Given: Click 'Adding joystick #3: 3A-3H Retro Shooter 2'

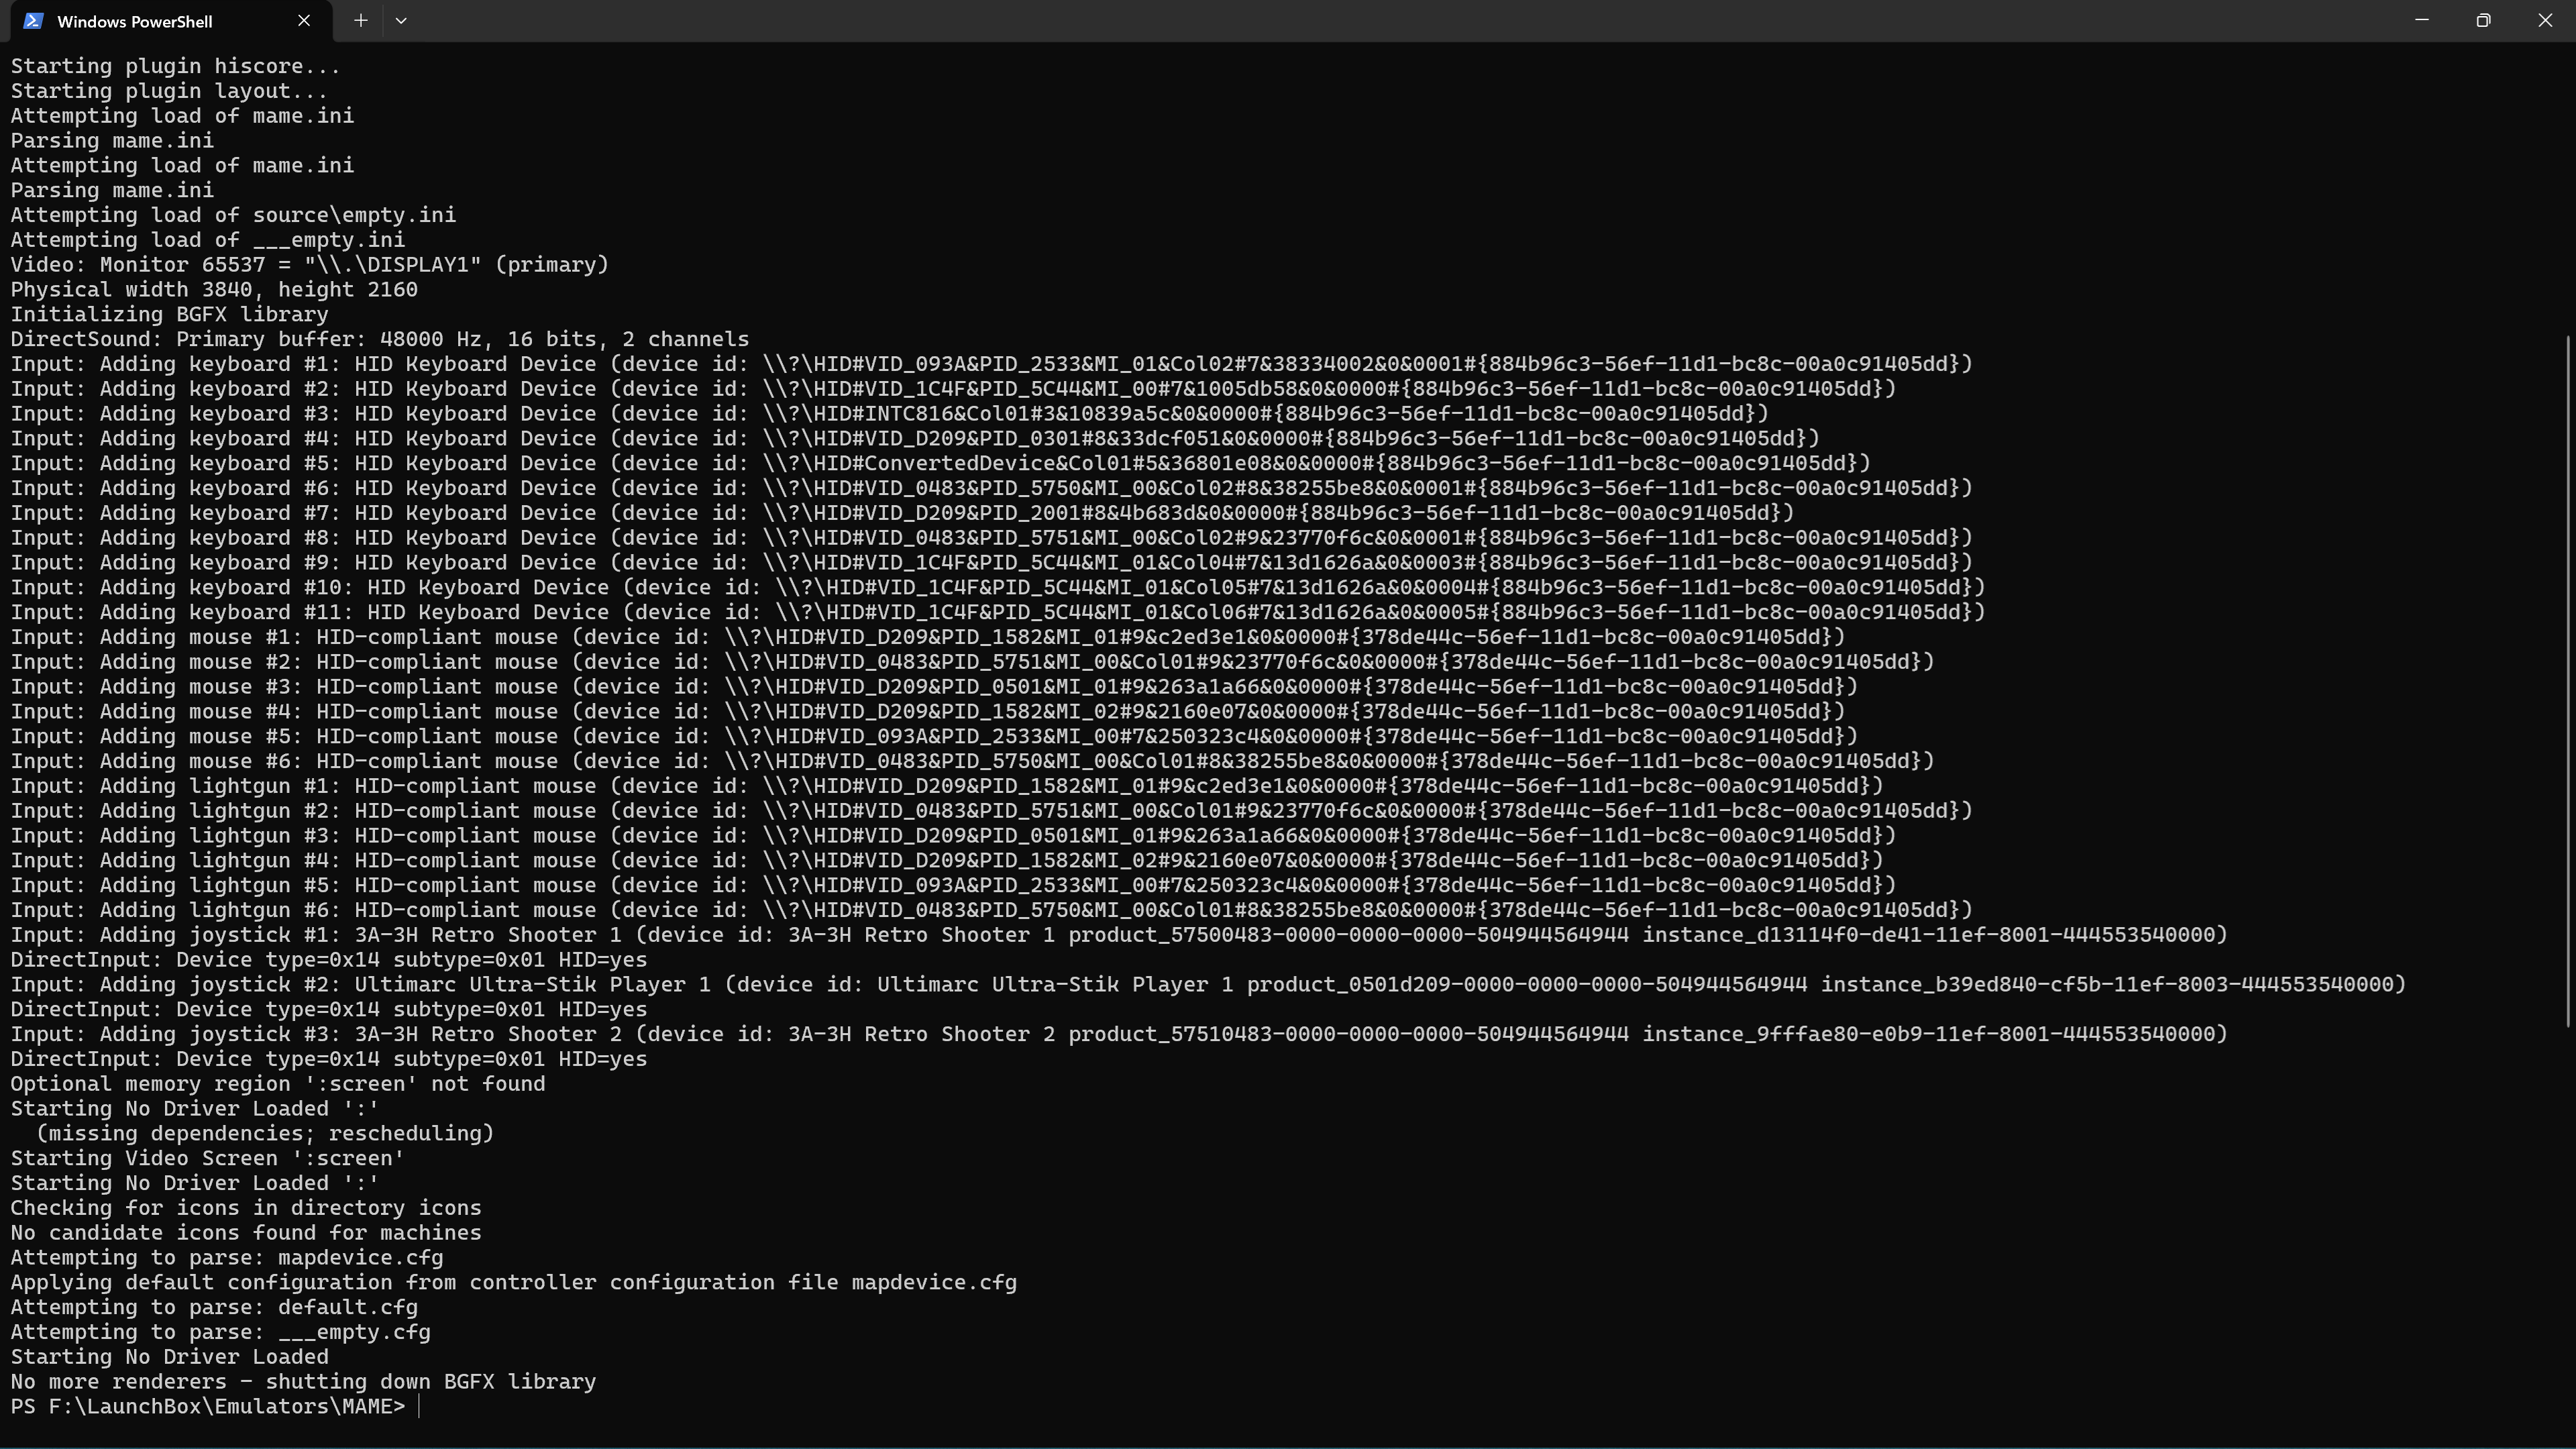Looking at the screenshot, I should (x=1120, y=1034).
